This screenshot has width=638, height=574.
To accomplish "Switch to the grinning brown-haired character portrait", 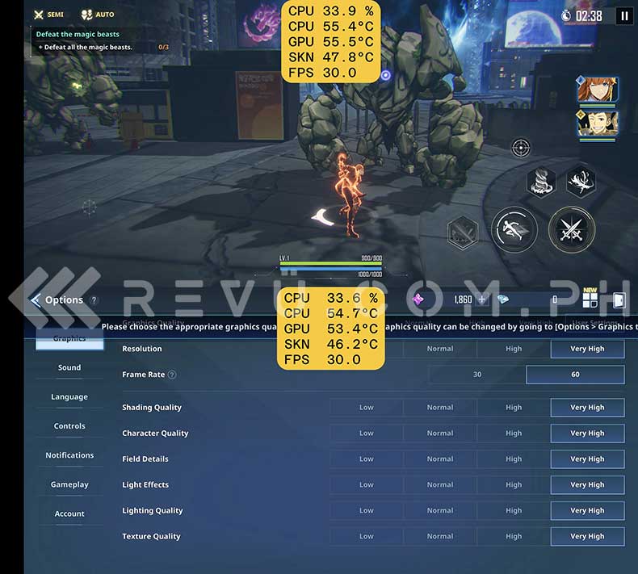I will click(597, 124).
